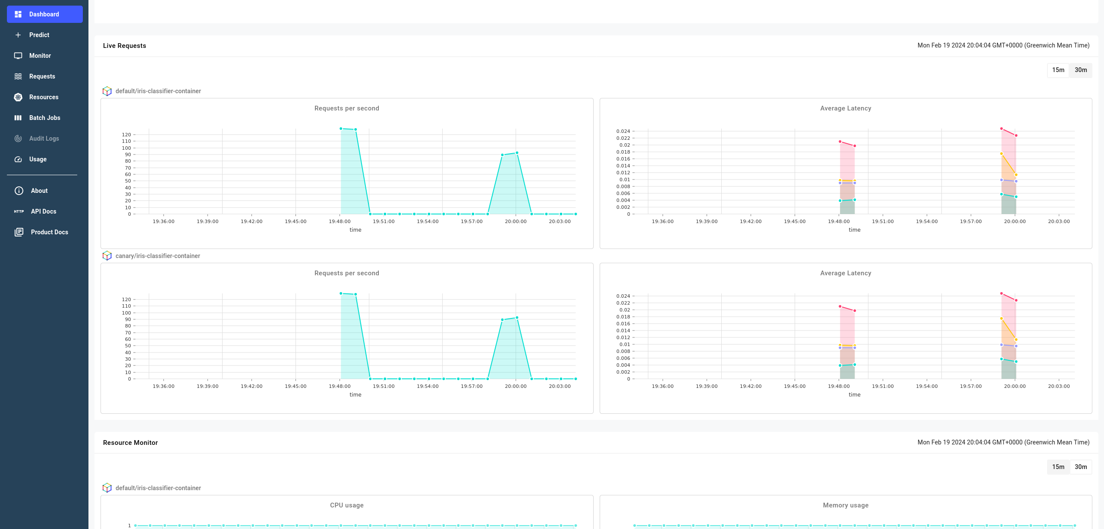Select 30m range for Resource Monitor
The width and height of the screenshot is (1104, 529).
click(1080, 467)
